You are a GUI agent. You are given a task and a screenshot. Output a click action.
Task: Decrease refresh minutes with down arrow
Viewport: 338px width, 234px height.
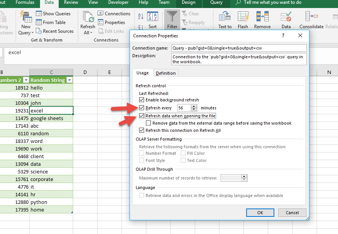194,109
